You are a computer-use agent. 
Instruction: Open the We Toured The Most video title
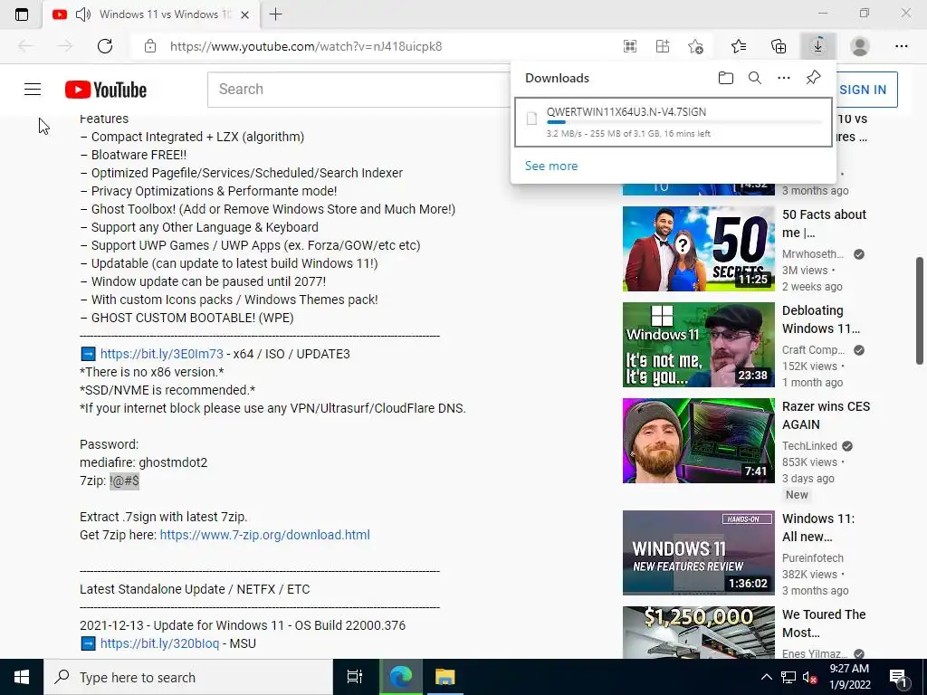(x=824, y=624)
